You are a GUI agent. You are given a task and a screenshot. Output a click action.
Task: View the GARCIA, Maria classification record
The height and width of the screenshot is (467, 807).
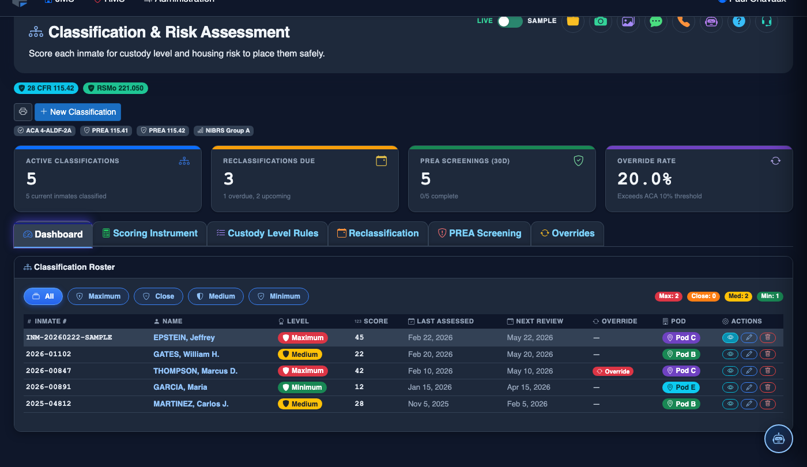point(730,387)
